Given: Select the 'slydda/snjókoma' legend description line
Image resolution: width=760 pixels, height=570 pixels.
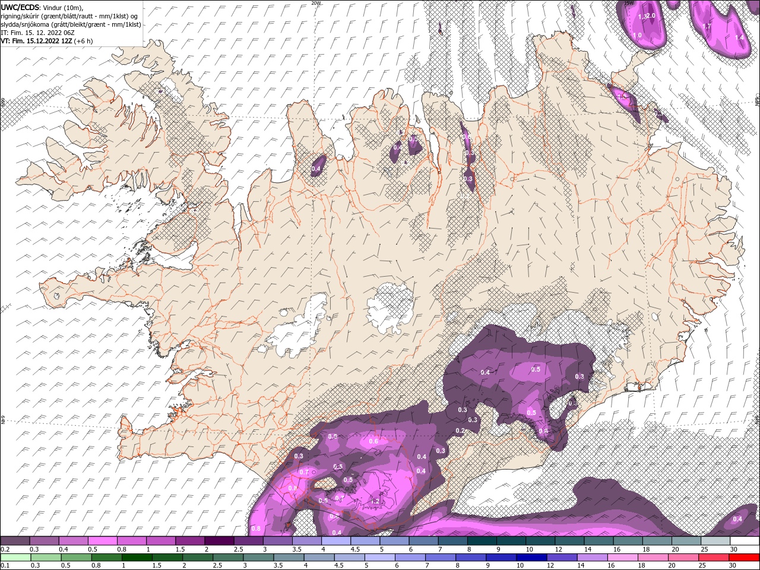Looking at the screenshot, I should pyautogui.click(x=71, y=24).
